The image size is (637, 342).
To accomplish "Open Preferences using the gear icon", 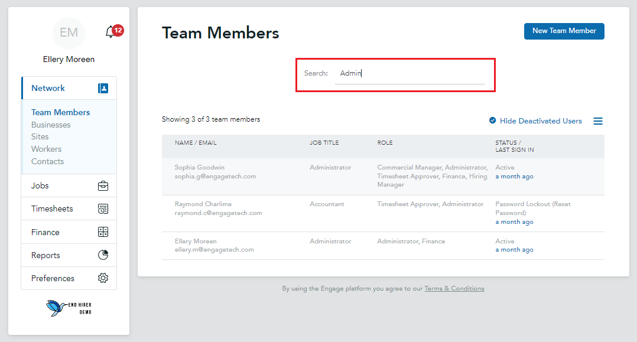I will pyautogui.click(x=103, y=278).
